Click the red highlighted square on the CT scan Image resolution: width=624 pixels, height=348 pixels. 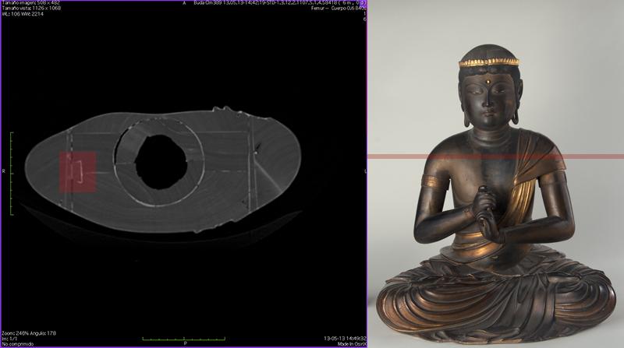77,171
